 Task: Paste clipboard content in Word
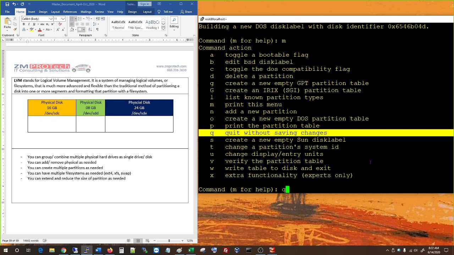[7, 23]
